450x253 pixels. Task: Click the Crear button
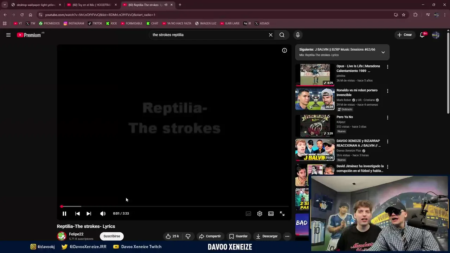click(404, 35)
